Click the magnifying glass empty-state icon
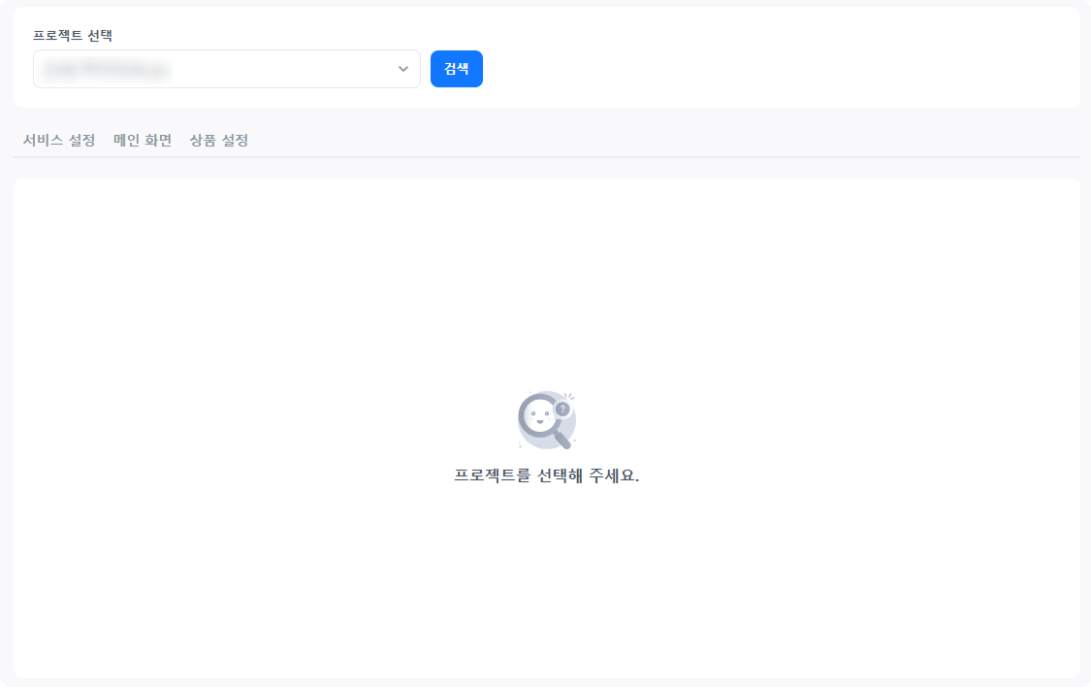Viewport: 1091px width, 687px height. pos(546,421)
